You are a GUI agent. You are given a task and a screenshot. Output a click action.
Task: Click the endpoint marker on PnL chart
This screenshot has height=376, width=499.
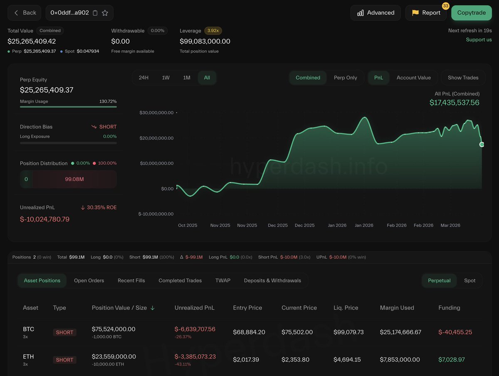482,145
